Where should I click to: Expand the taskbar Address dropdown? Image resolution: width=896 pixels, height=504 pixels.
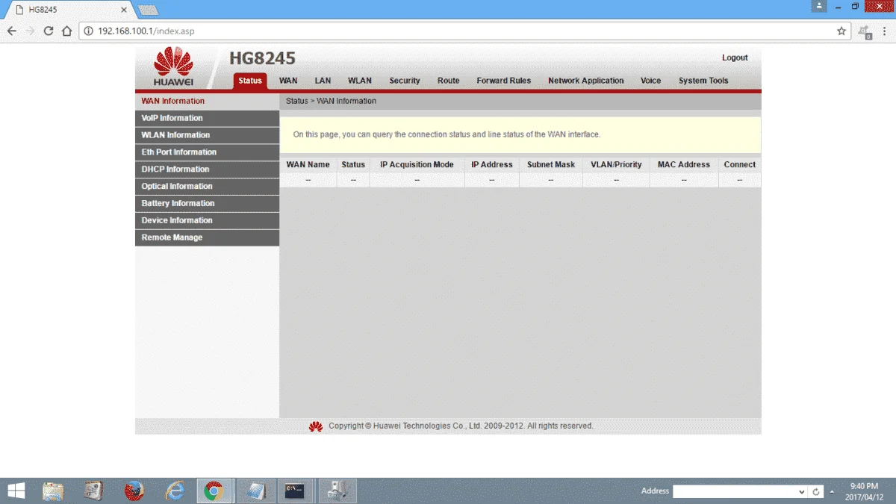(x=802, y=491)
